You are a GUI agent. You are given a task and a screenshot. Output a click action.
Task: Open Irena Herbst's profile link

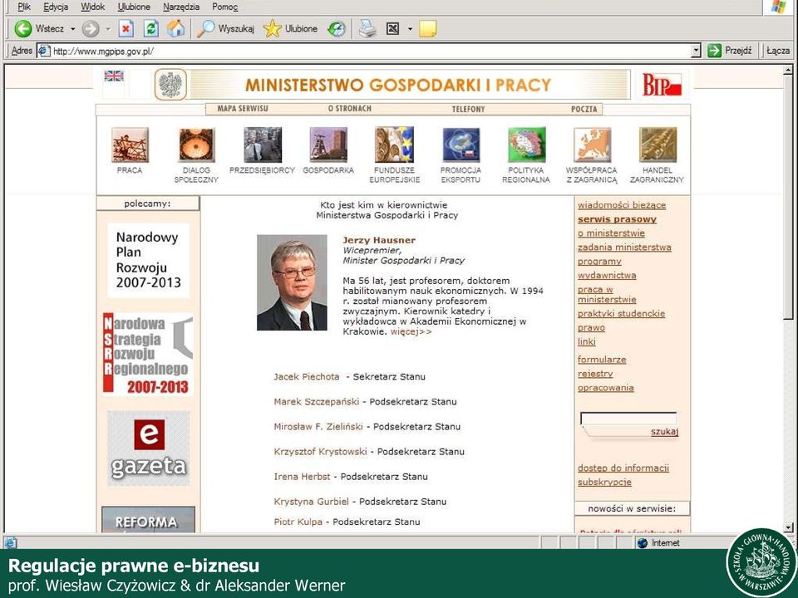coord(302,477)
